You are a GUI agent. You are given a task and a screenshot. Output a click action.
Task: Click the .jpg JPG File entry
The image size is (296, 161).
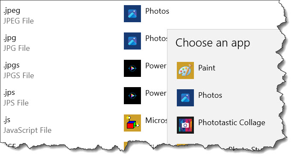coord(17,43)
